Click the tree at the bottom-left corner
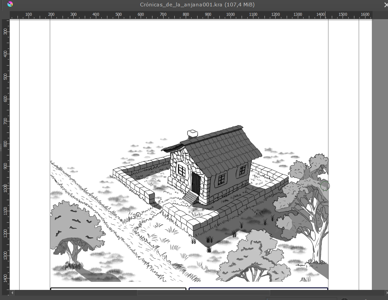The height and width of the screenshot is (300, 388). [74, 232]
